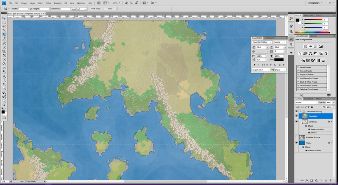Image resolution: width=338 pixels, height=185 pixels.
Task: Click the crop Width input field
Action: [23, 9]
